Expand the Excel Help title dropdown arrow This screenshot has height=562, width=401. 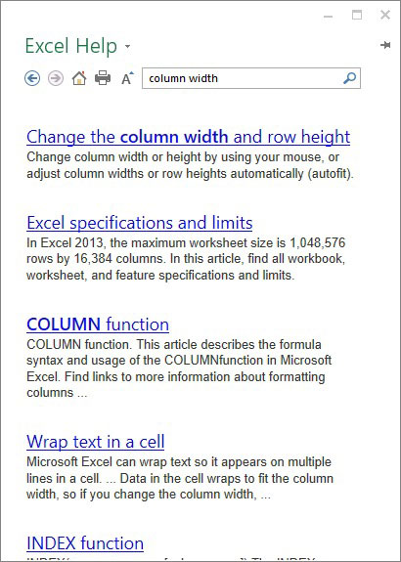point(127,46)
